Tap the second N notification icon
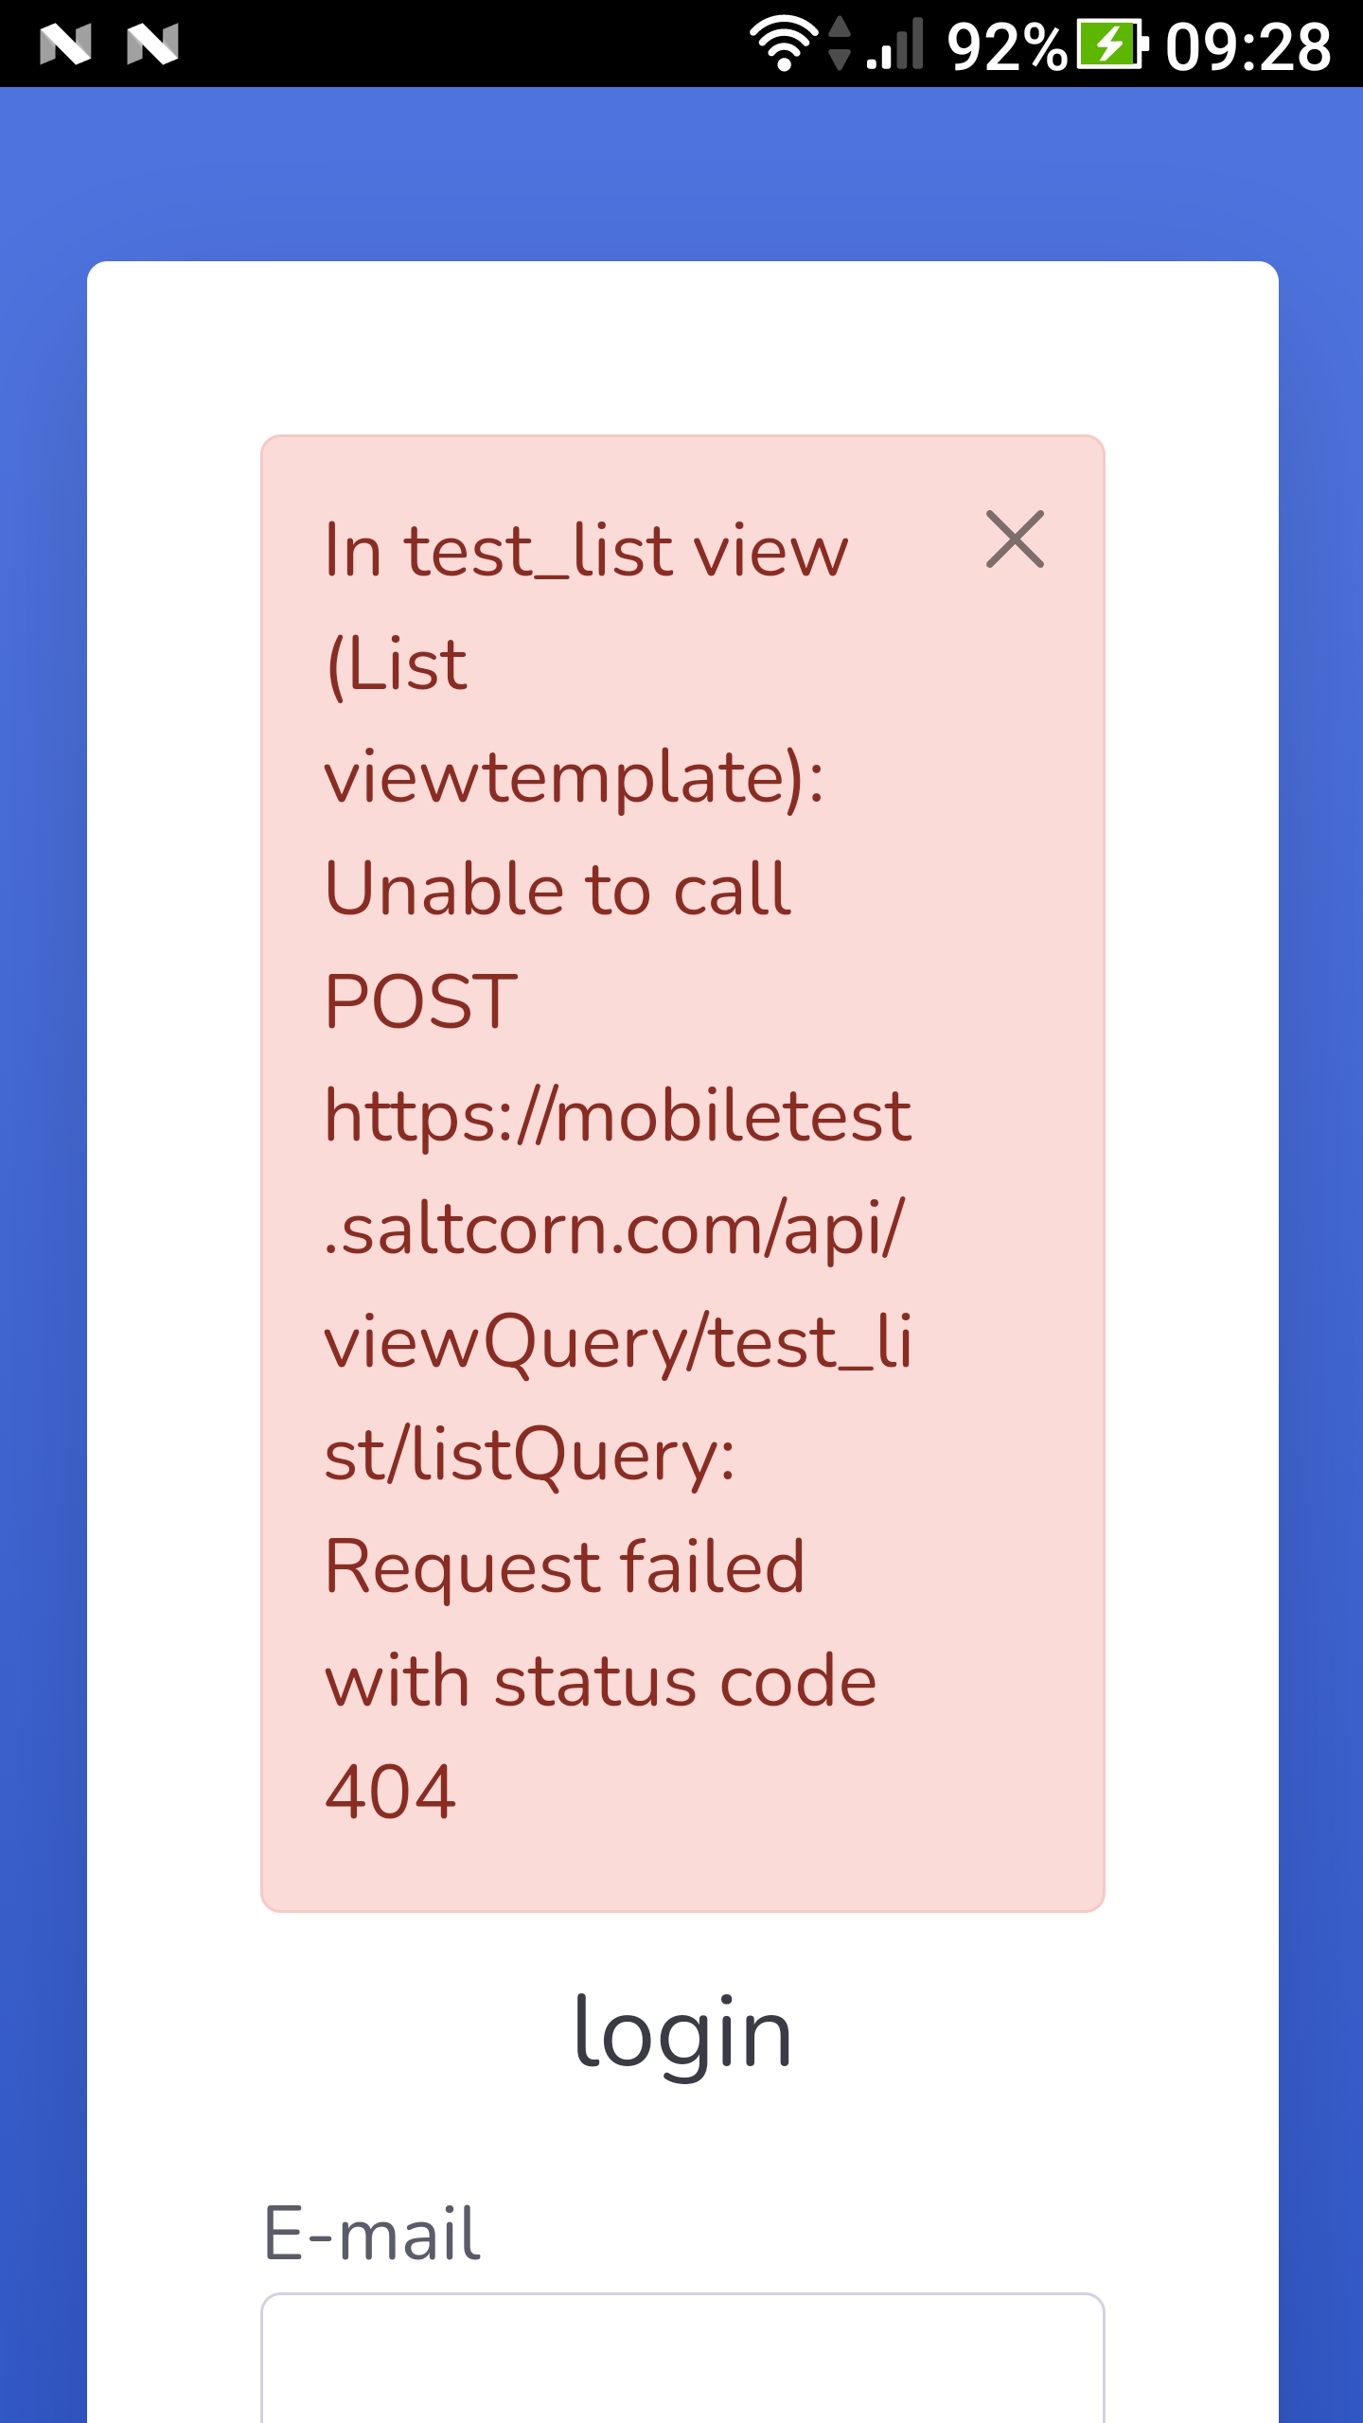The image size is (1363, 2423). 151,43
